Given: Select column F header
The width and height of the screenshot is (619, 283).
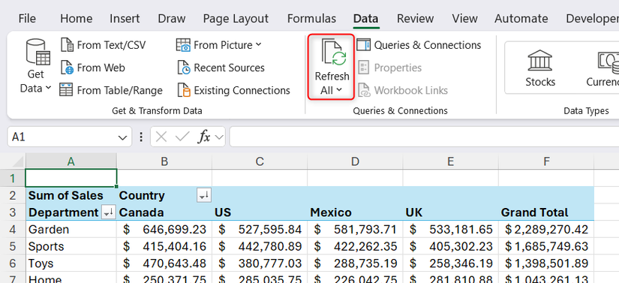Looking at the screenshot, I should point(546,161).
